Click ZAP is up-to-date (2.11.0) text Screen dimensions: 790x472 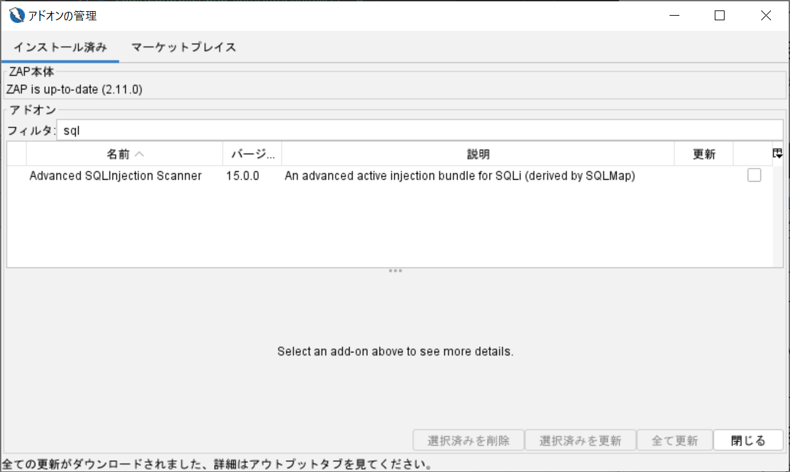74,89
